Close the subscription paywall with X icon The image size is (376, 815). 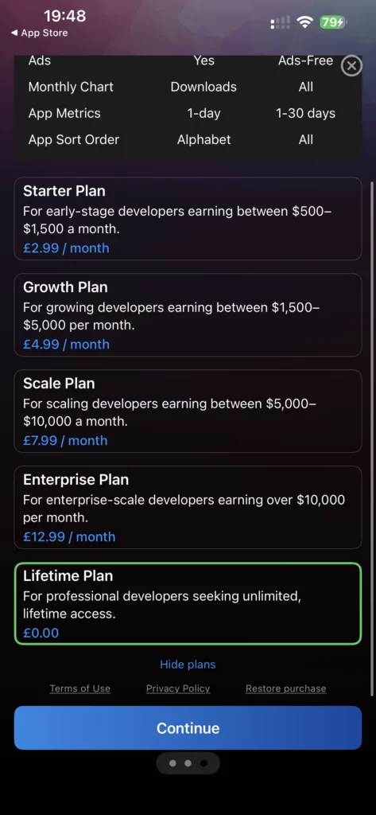point(351,66)
